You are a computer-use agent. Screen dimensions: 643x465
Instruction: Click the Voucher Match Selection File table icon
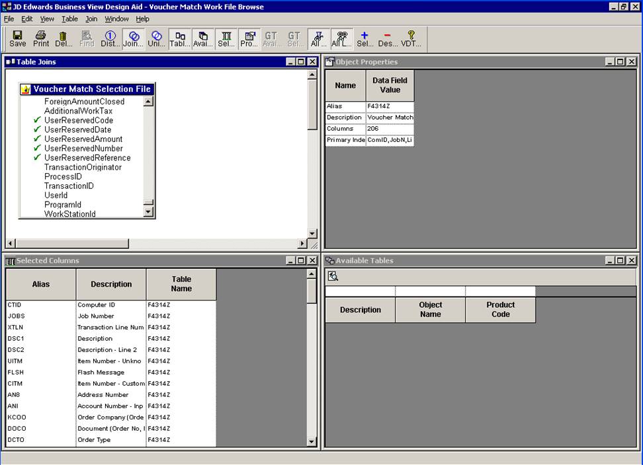[25, 89]
